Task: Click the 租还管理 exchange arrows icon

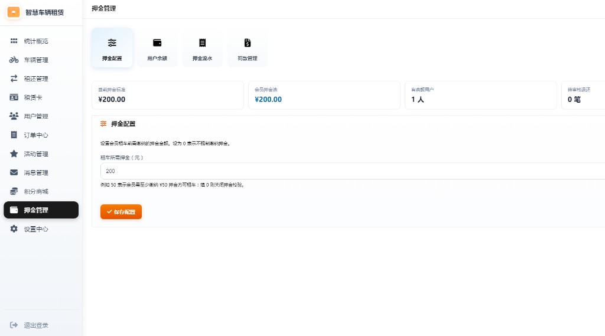Action: coord(14,79)
